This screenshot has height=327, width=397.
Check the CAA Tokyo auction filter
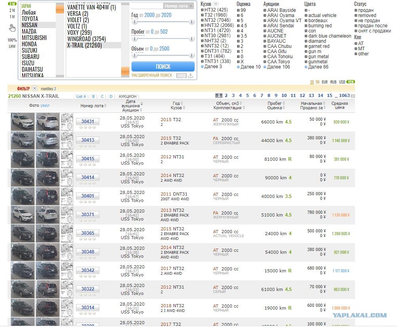265,61
